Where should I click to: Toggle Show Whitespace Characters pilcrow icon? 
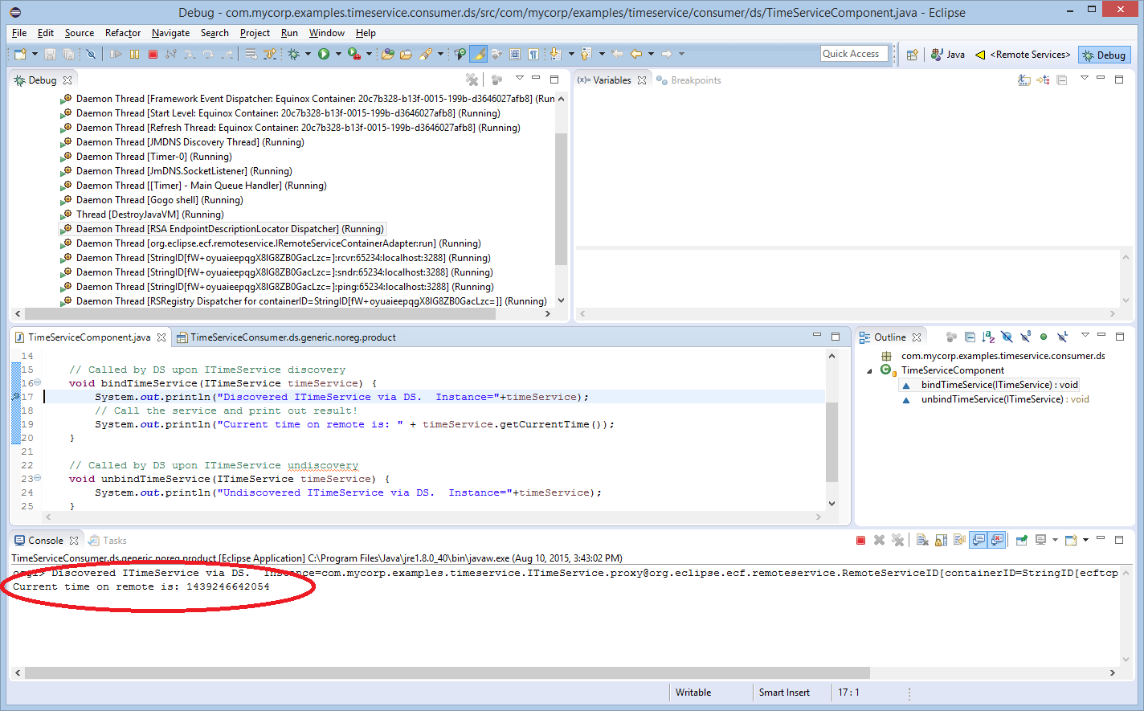[533, 54]
